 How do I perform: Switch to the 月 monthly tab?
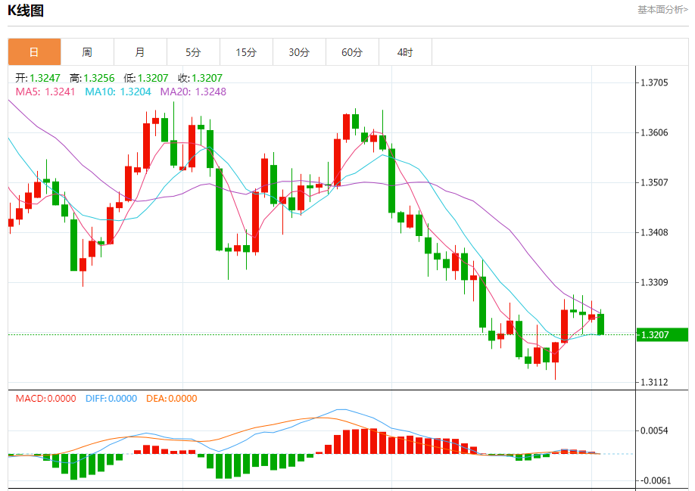pyautogui.click(x=141, y=52)
